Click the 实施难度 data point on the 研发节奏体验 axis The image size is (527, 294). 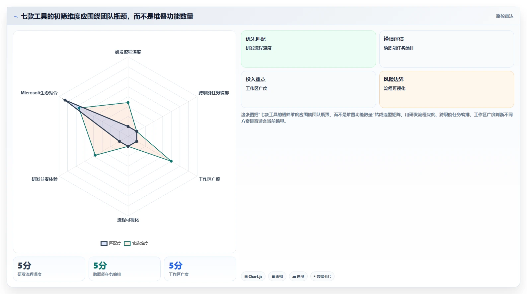95,155
